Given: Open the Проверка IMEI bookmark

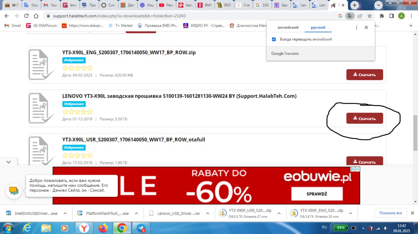Looking at the screenshot, I should point(158,25).
